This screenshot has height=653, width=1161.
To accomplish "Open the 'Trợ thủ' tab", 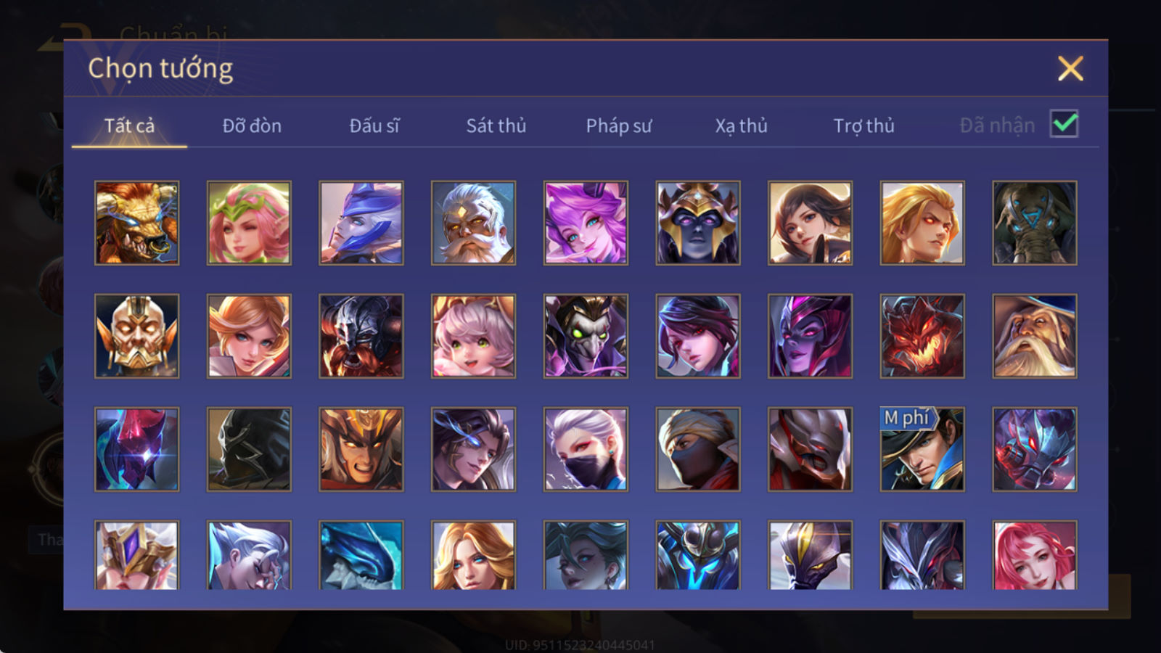I will (863, 126).
